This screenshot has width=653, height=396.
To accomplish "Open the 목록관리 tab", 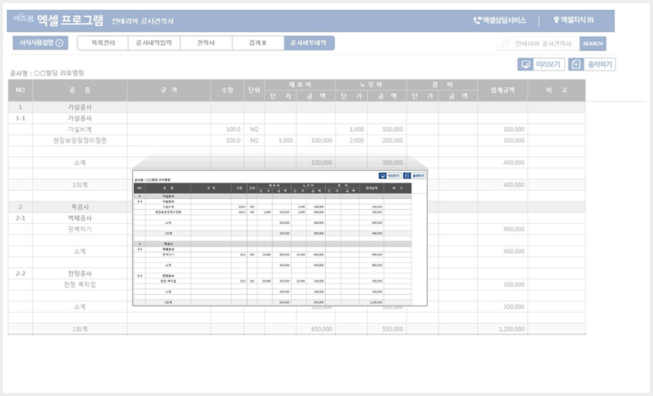I will 103,43.
